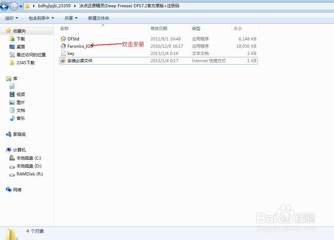
Task: Click the 文档 documents icon
Action: click(12, 110)
